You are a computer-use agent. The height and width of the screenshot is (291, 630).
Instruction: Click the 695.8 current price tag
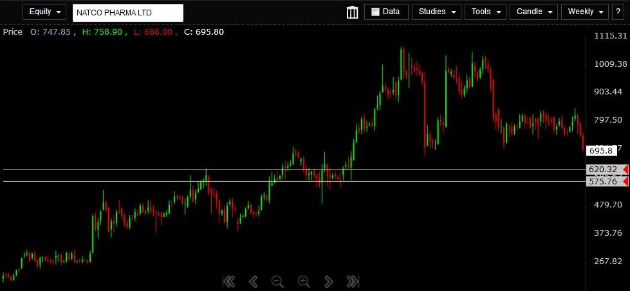pyautogui.click(x=602, y=150)
